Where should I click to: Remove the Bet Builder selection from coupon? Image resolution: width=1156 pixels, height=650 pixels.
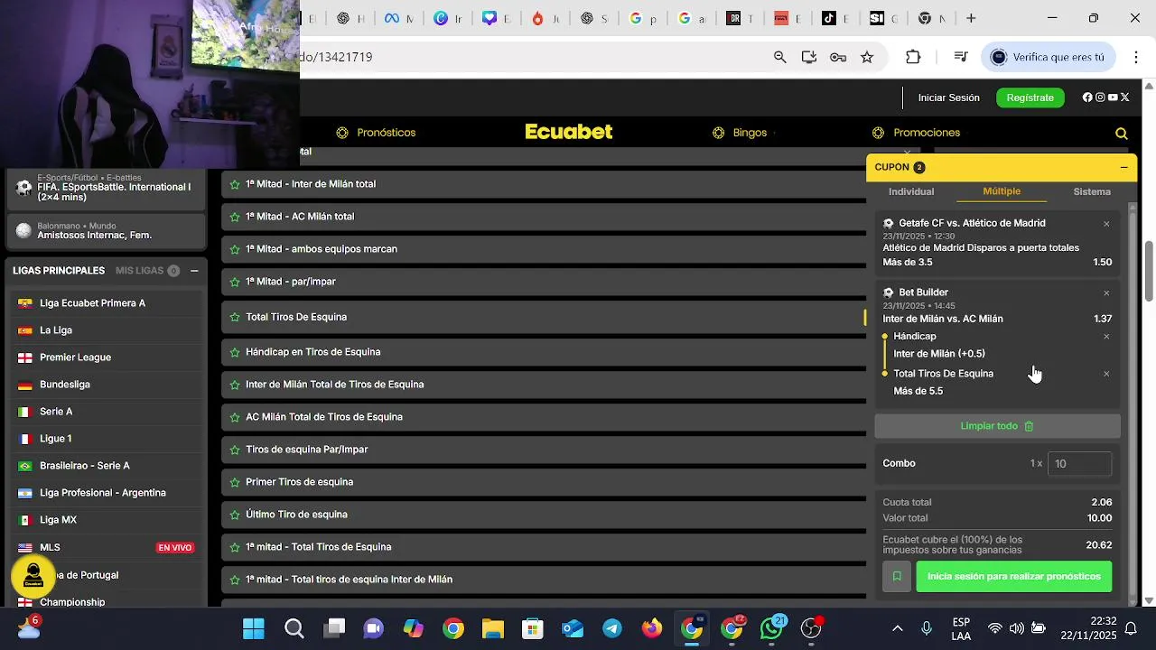click(1106, 293)
